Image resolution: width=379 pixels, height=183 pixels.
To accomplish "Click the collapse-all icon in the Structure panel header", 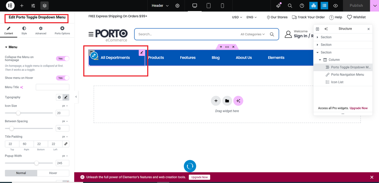I will click(317, 29).
